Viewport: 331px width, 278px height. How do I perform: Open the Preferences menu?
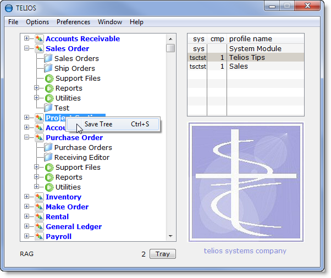click(73, 22)
